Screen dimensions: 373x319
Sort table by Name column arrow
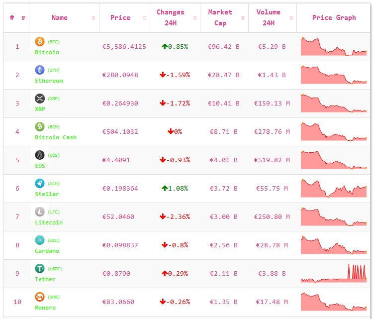[93, 18]
